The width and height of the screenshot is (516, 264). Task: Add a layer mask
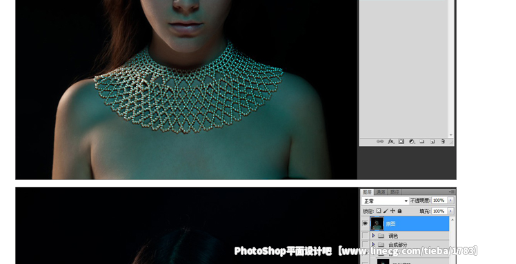[401, 141]
